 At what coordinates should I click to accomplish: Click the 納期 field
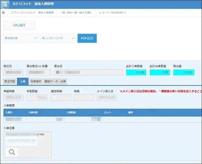tap(84, 98)
